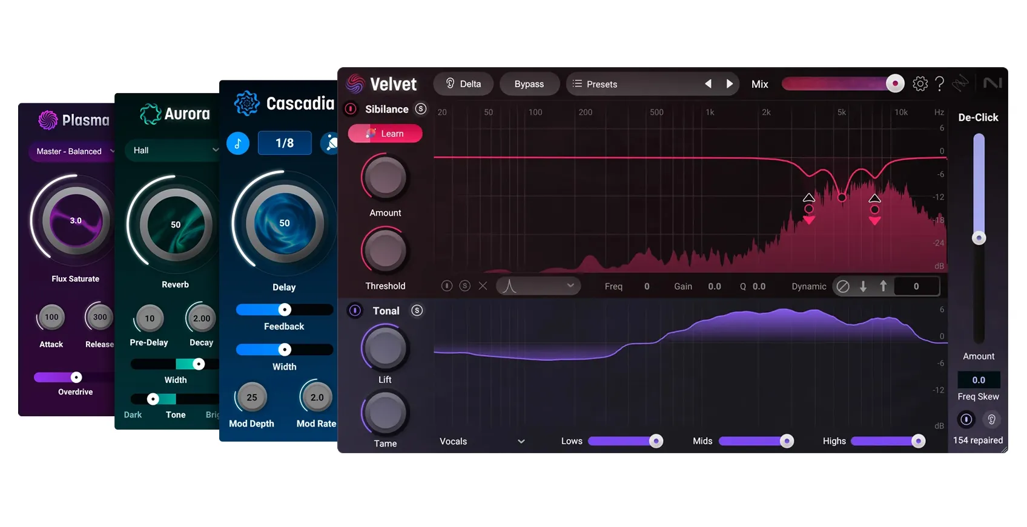
Task: Click the De-Click listen ear icon
Action: 991,419
